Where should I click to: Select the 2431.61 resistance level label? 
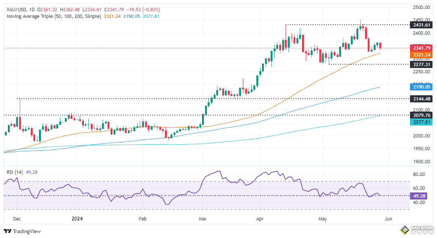tap(422, 25)
